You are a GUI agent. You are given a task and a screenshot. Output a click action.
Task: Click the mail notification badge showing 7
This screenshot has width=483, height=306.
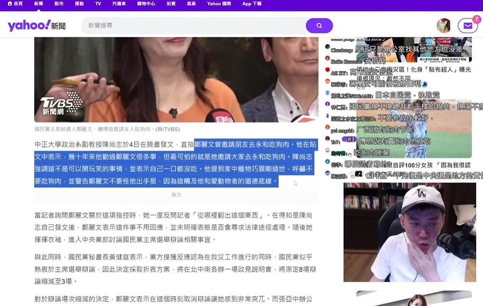tap(476, 19)
